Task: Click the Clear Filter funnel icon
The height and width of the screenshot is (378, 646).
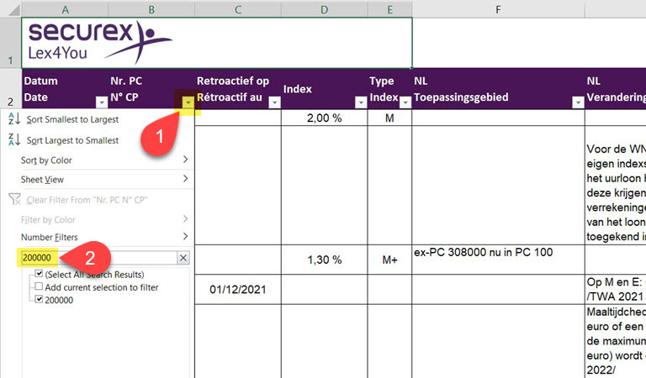Action: tap(13, 200)
